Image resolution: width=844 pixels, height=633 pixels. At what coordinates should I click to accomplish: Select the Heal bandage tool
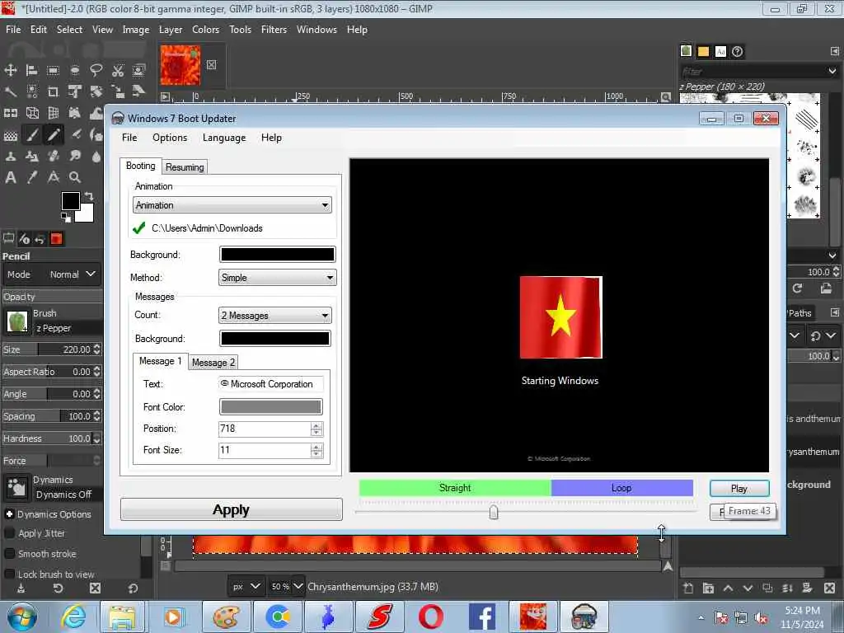point(54,156)
